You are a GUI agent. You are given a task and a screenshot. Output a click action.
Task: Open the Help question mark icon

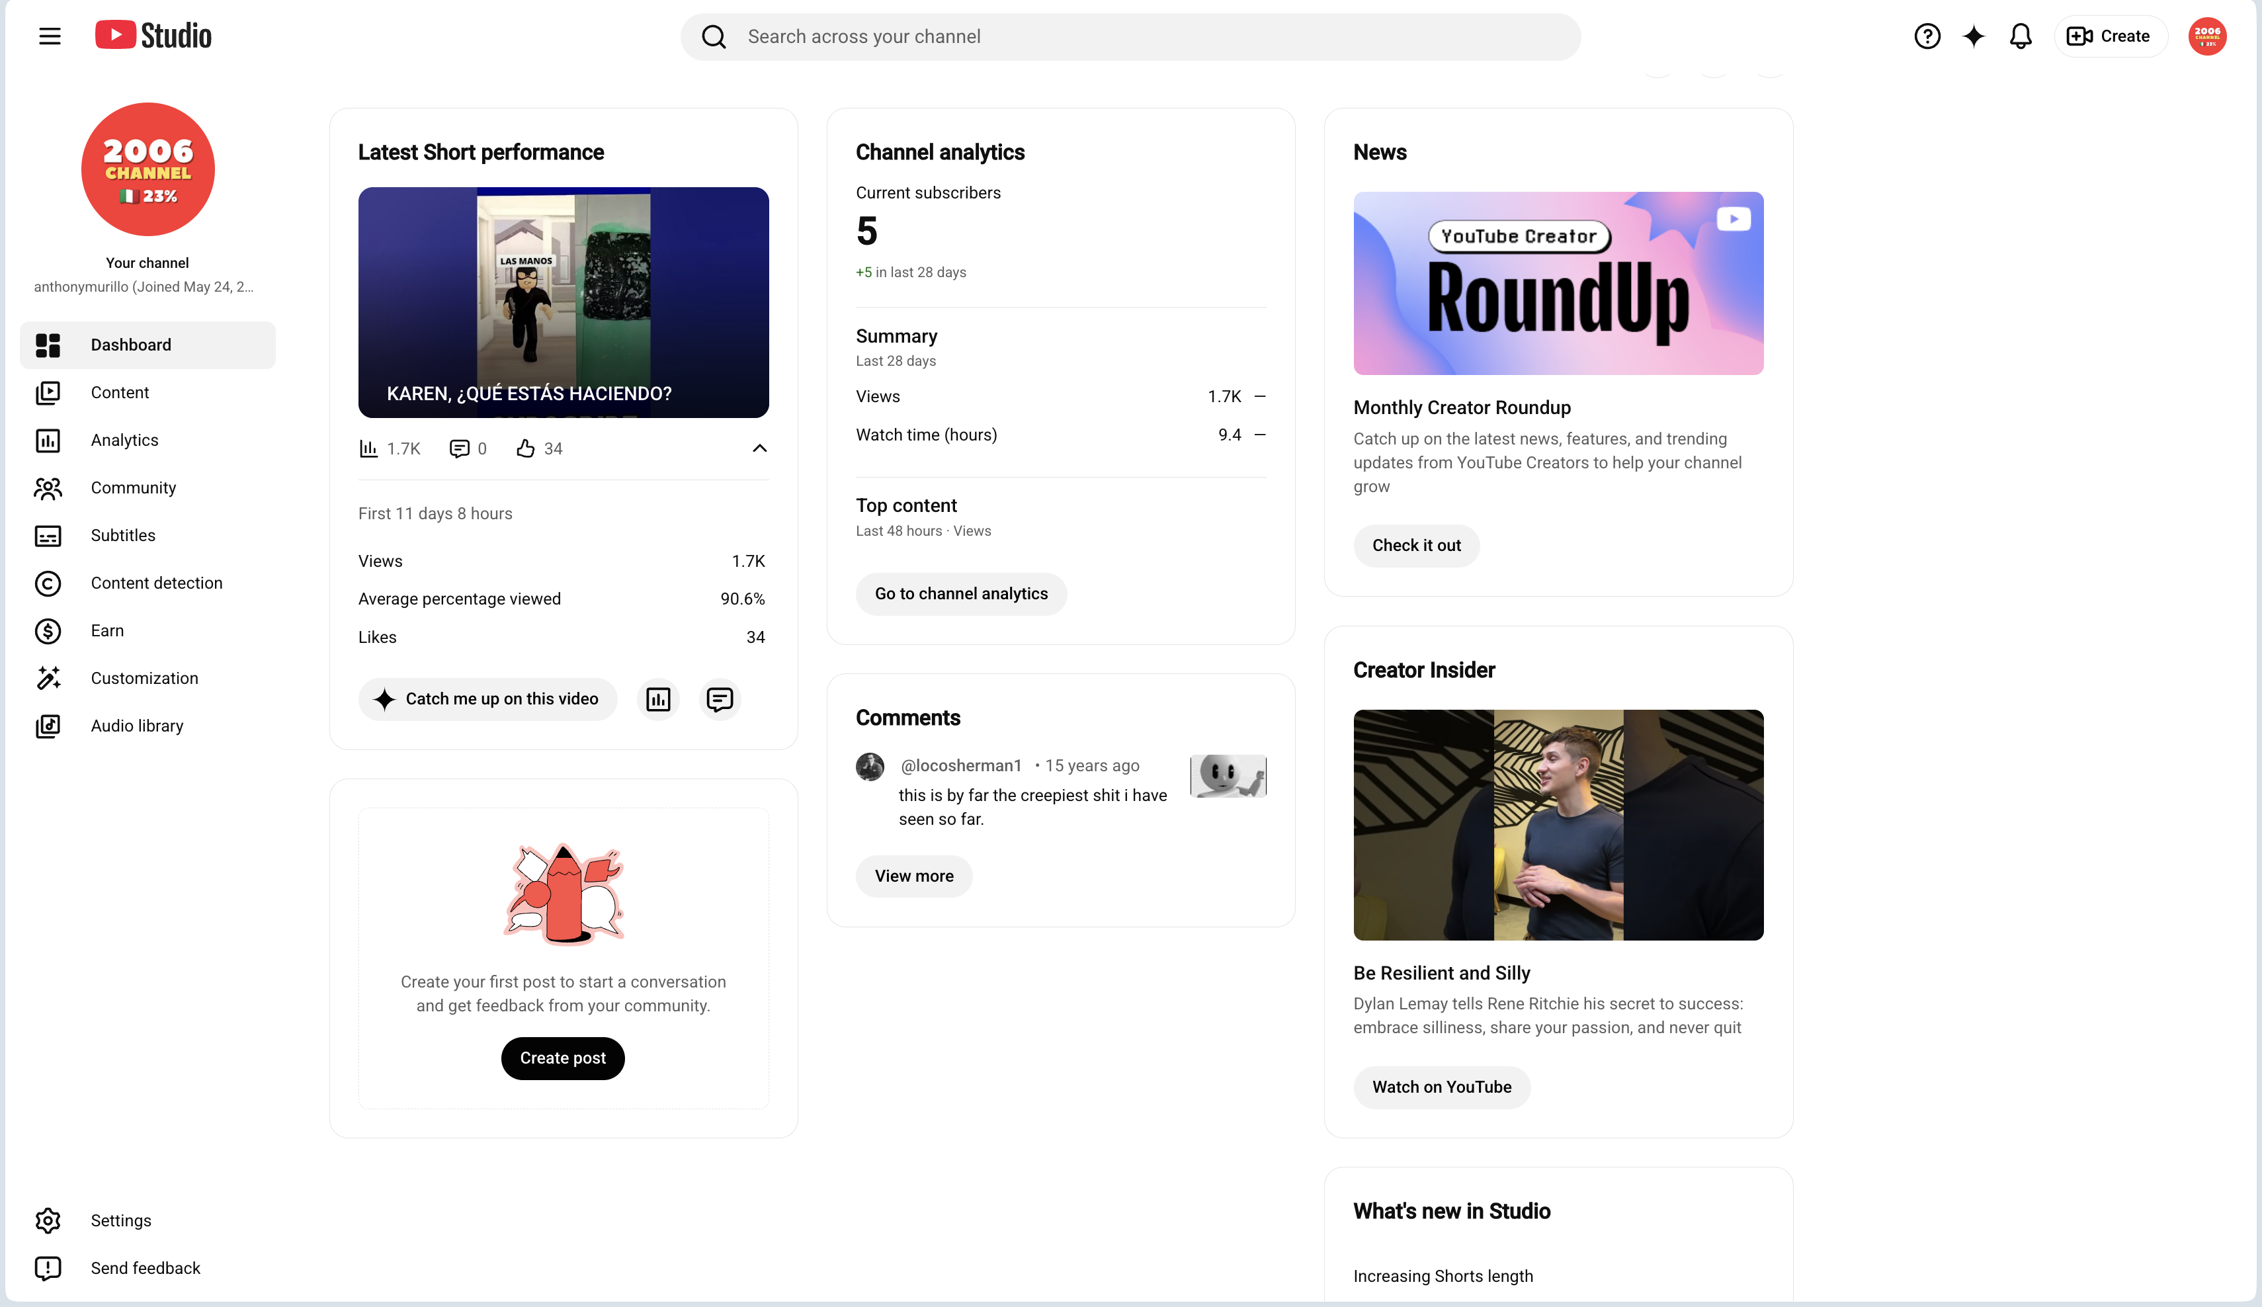coord(1926,36)
